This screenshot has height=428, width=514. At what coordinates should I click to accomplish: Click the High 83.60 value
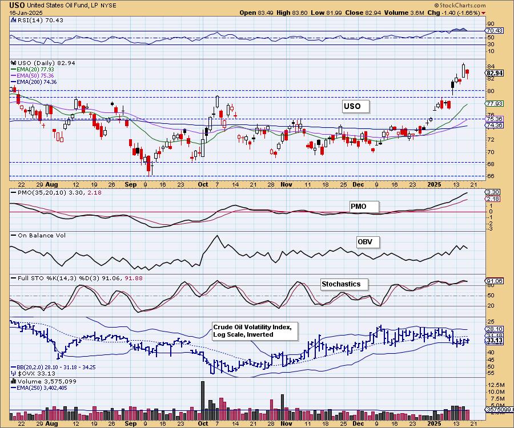pyautogui.click(x=292, y=13)
